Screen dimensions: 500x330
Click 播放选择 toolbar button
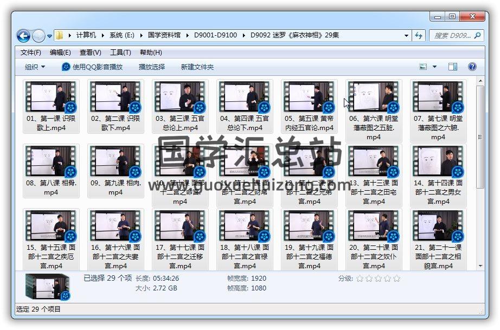click(x=151, y=67)
